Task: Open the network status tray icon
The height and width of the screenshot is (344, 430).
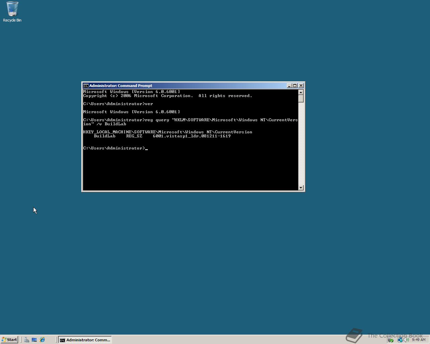Action: click(400, 340)
